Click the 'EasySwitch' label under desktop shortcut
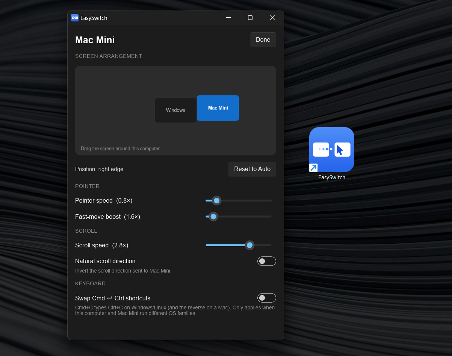The width and height of the screenshot is (452, 356). (x=332, y=177)
